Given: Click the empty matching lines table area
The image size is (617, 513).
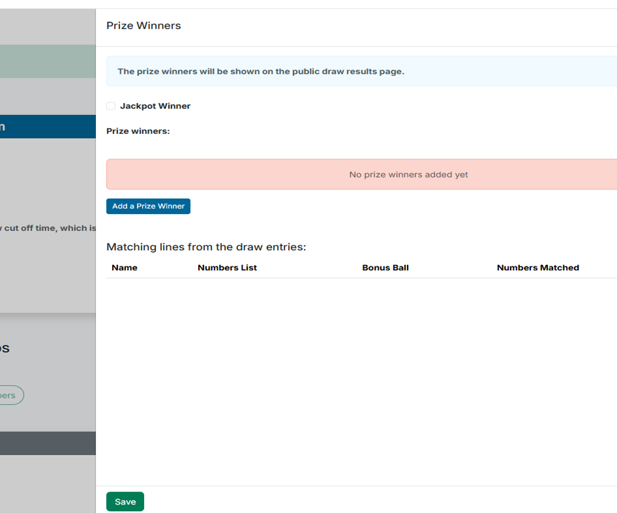Looking at the screenshot, I should (x=361, y=379).
